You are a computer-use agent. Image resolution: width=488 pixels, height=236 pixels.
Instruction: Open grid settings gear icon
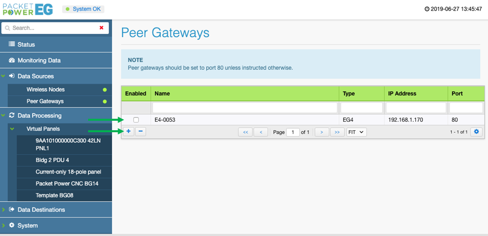pyautogui.click(x=476, y=132)
